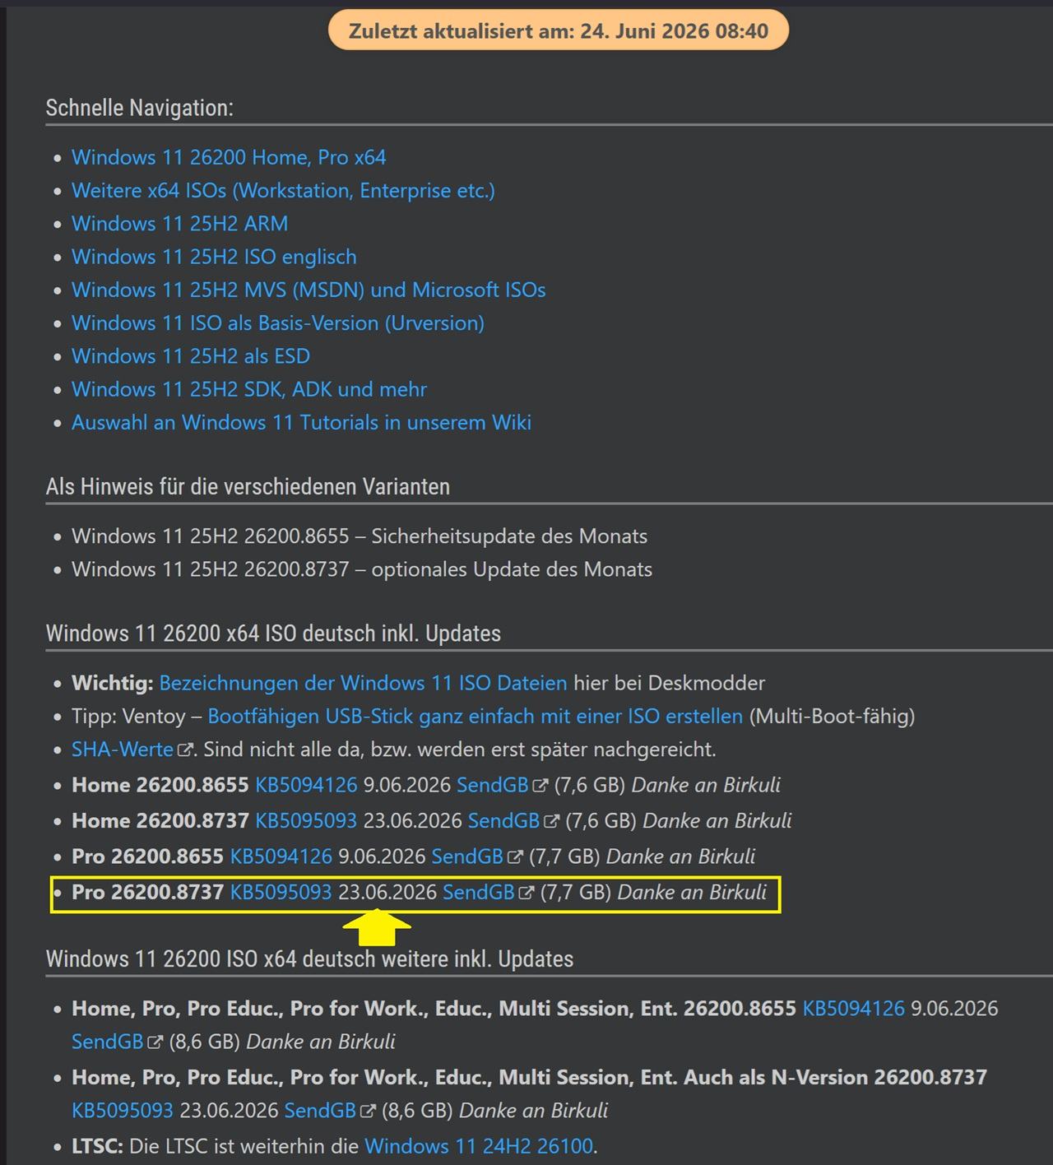Click 'Danke an Birkuli' in the Home 26200.8655 row
The width and height of the screenshot is (1053, 1165).
[x=706, y=785]
